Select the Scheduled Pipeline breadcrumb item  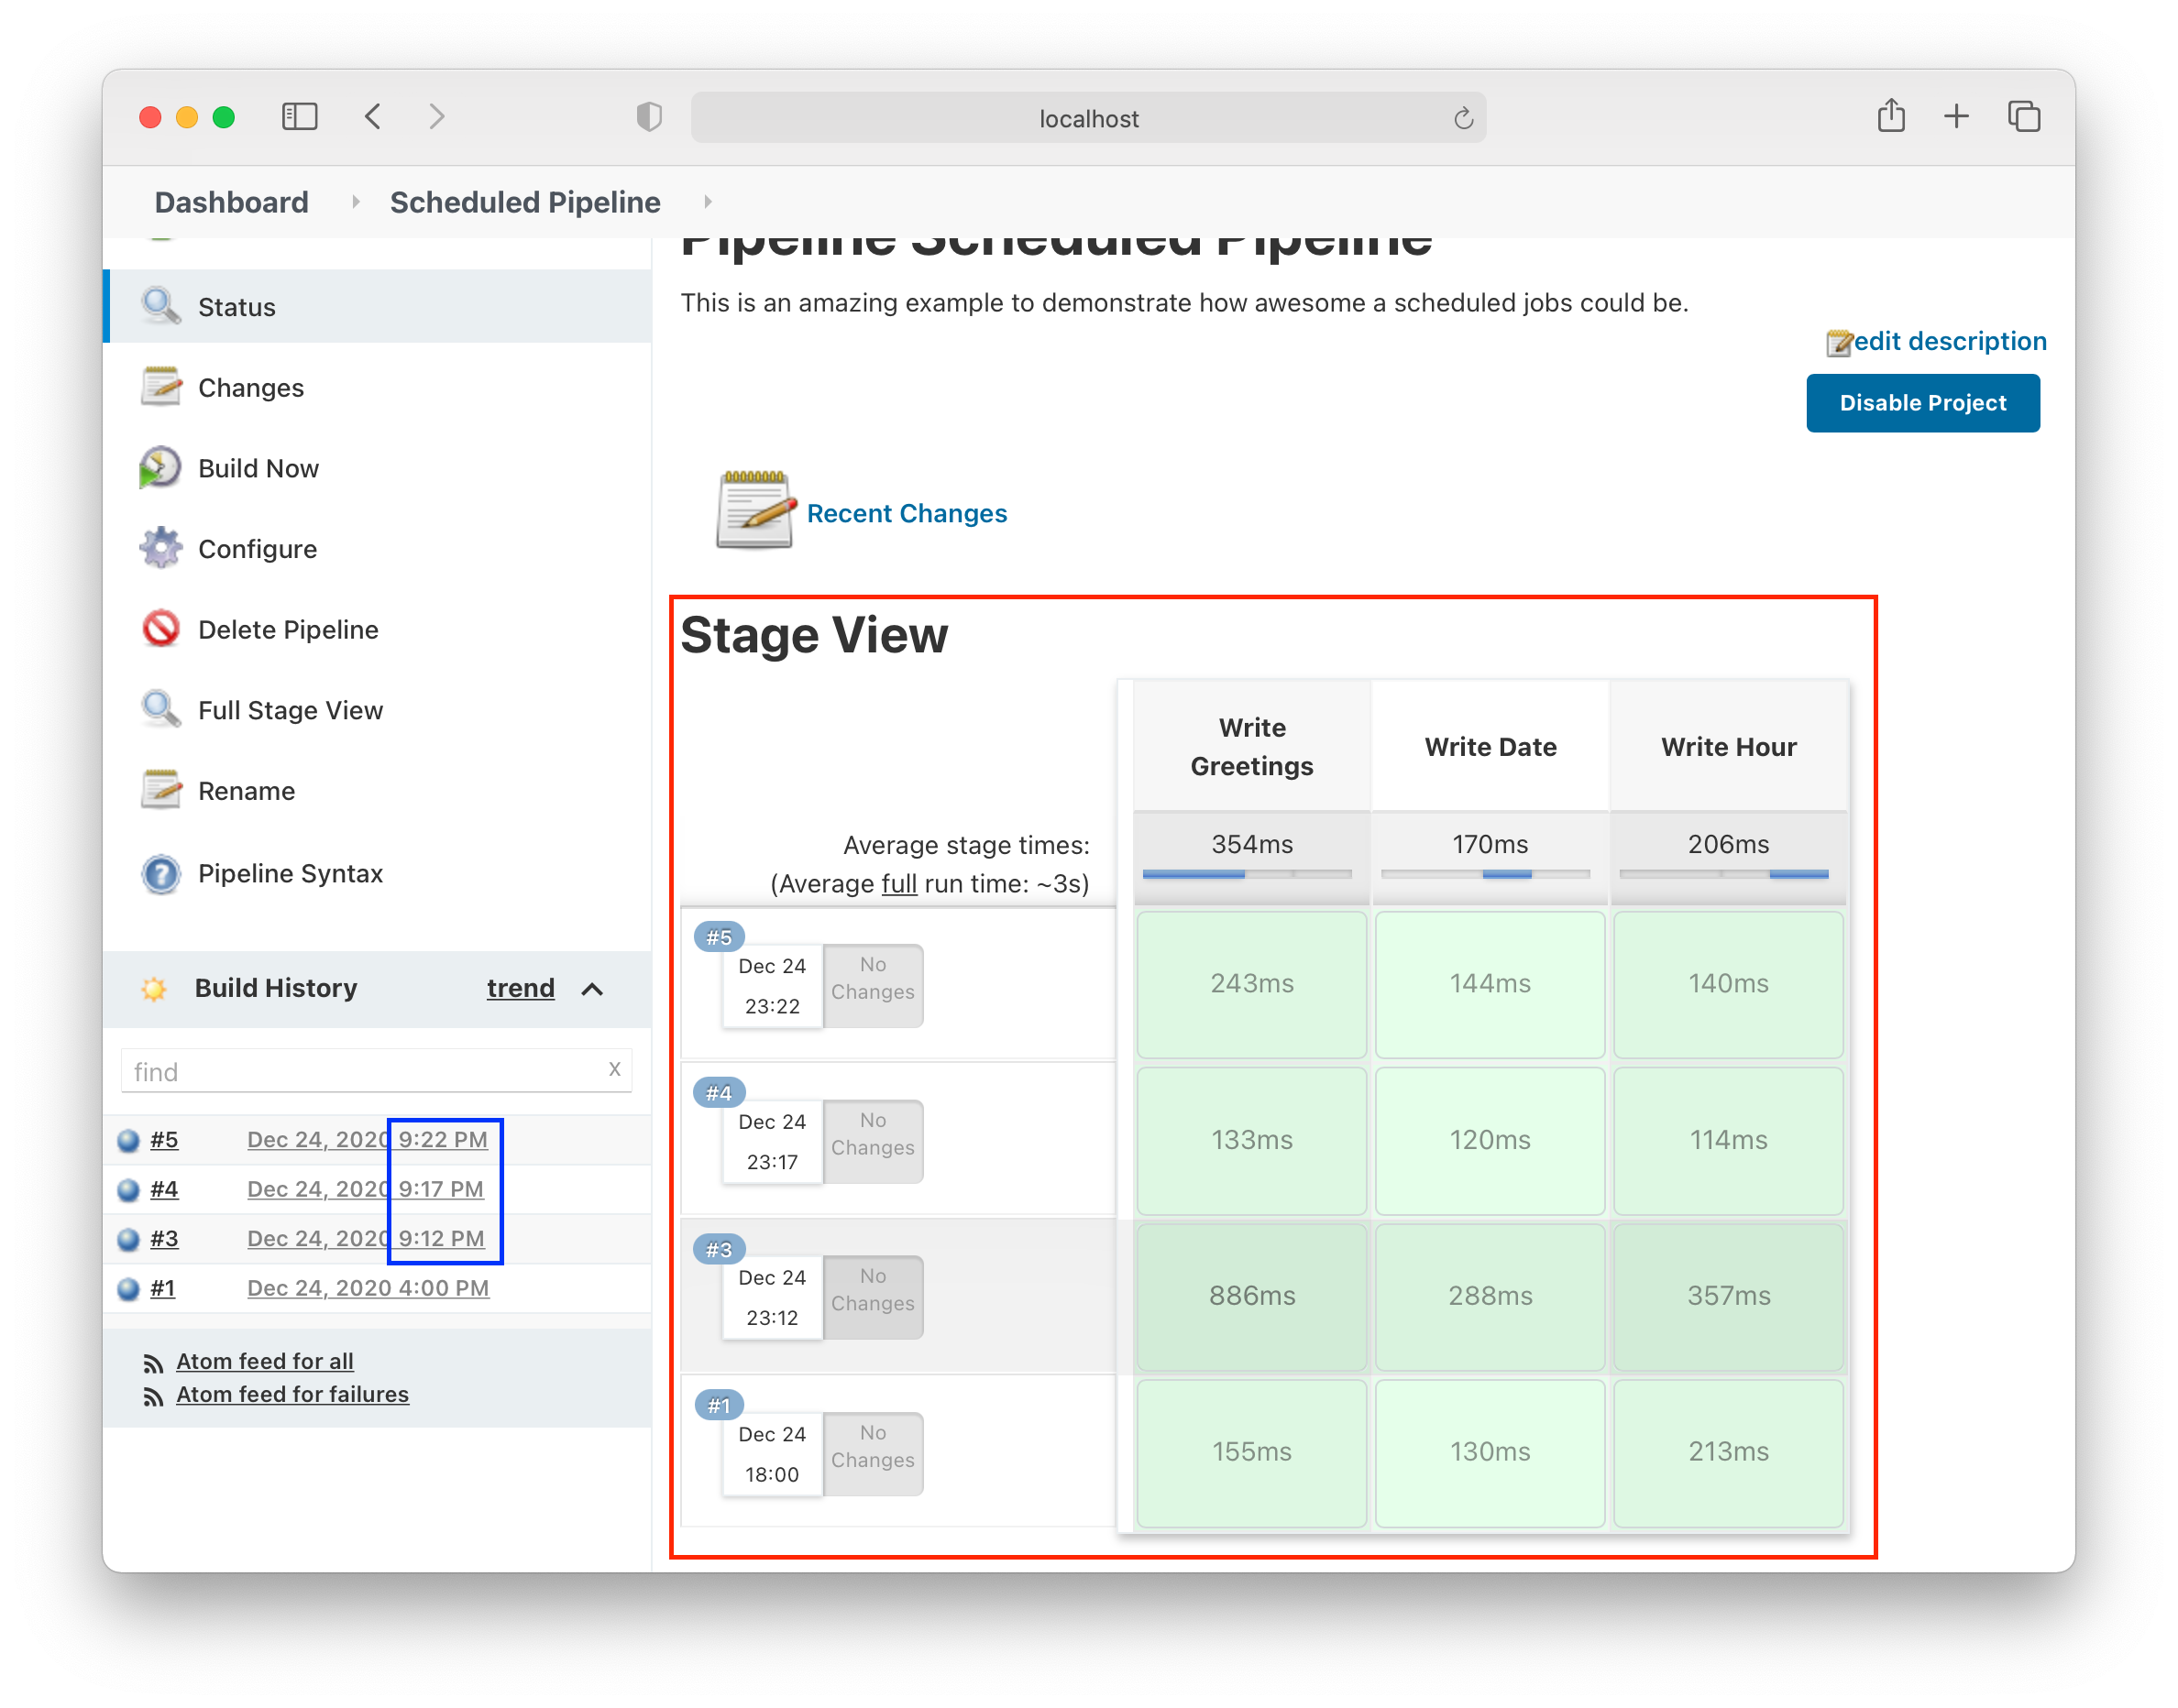tap(524, 202)
